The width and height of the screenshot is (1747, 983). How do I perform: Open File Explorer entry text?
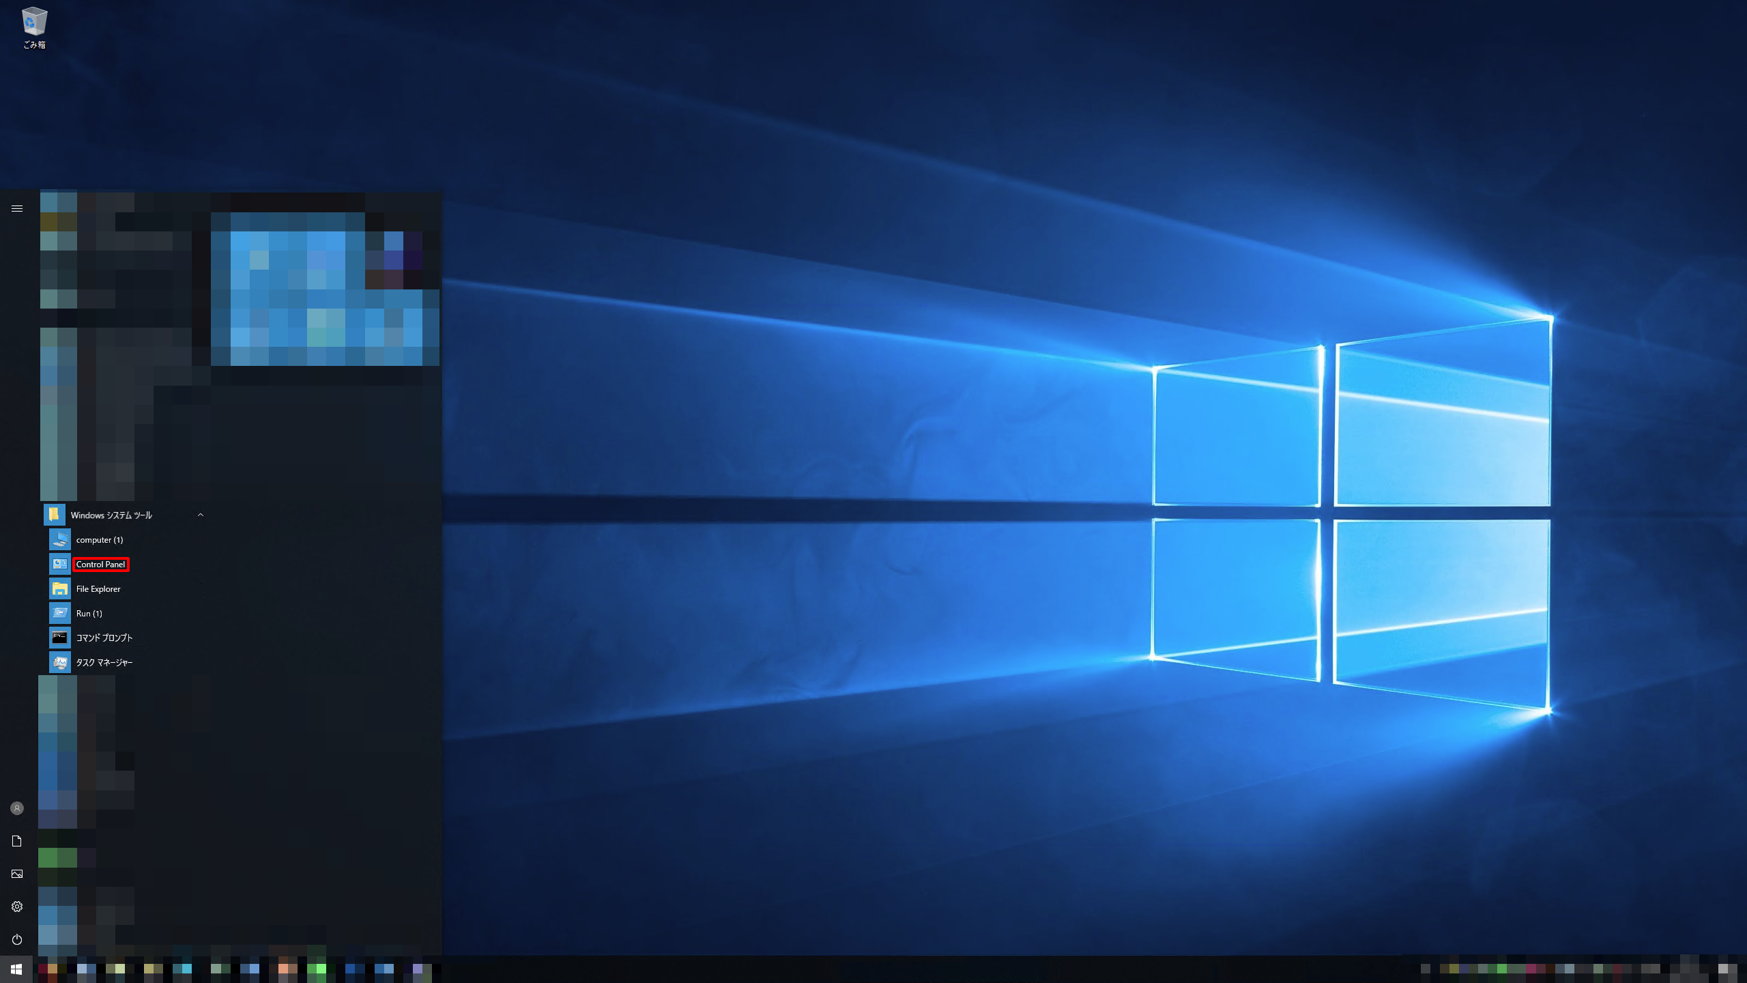pyautogui.click(x=98, y=589)
